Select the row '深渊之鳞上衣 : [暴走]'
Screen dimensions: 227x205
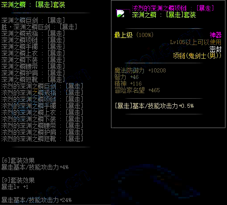tap(33, 53)
